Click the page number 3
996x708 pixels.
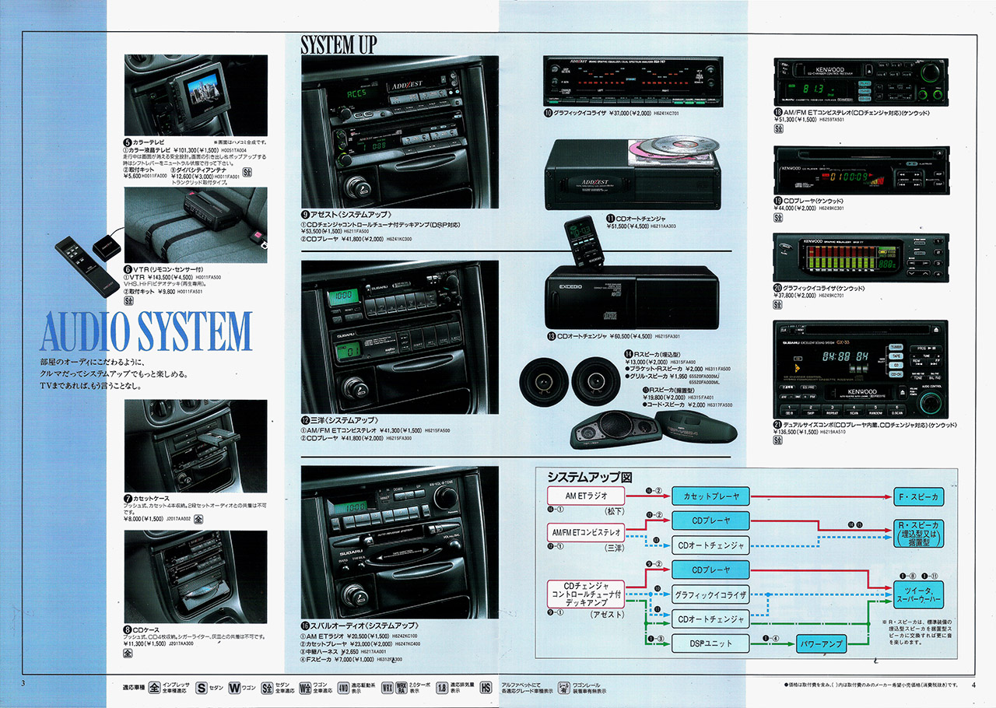[x=25, y=682]
